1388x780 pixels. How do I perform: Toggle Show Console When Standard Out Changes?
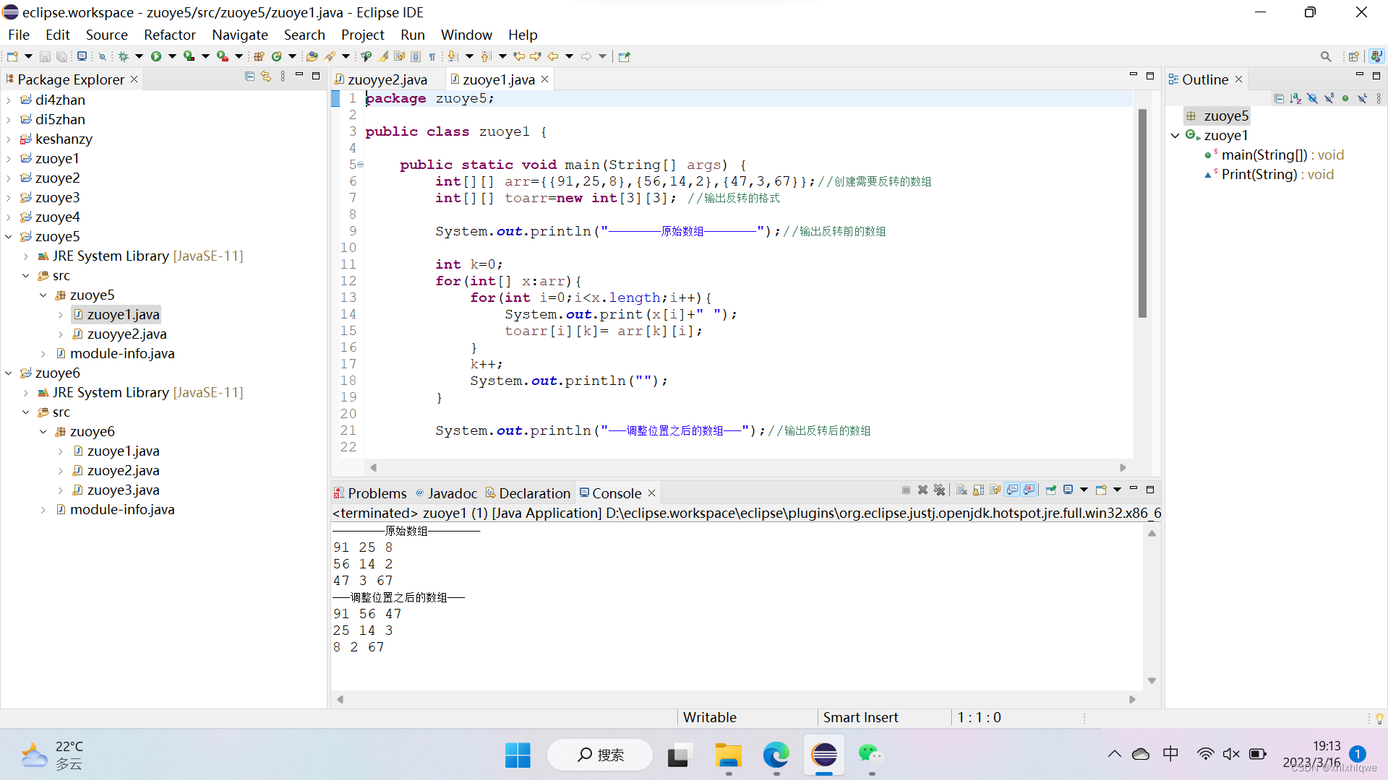pyautogui.click(x=1012, y=490)
